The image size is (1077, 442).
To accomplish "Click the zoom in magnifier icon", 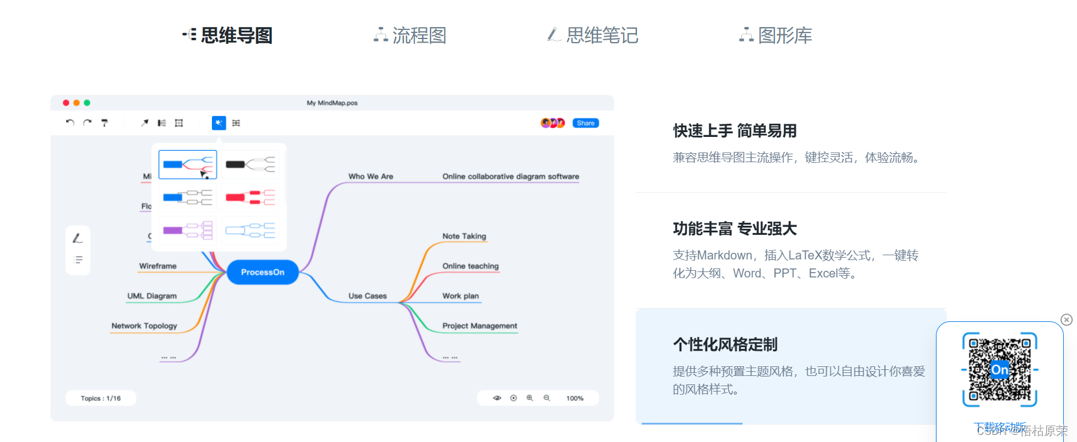I will click(530, 398).
